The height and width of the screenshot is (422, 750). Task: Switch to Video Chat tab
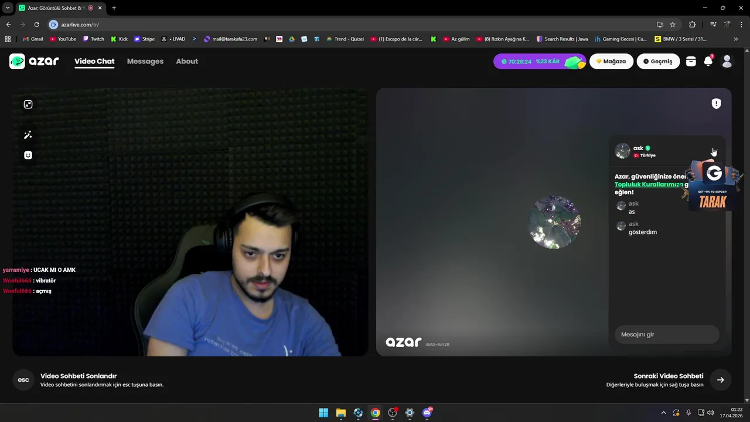[94, 61]
